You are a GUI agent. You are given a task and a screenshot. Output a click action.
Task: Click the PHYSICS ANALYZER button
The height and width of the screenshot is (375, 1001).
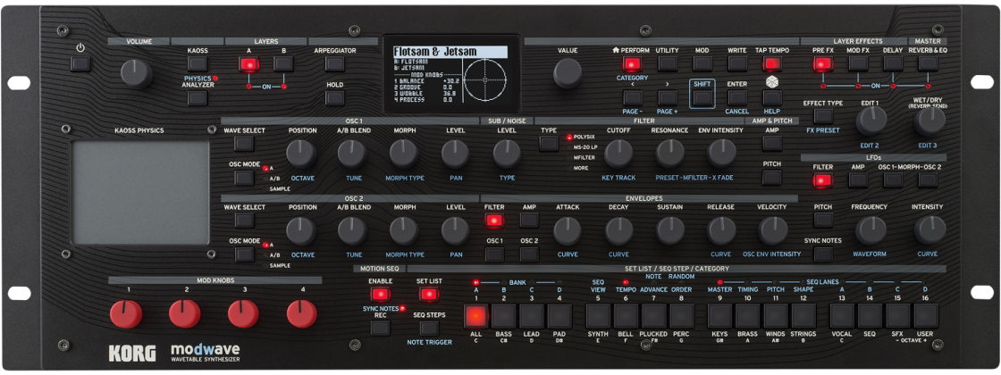click(198, 98)
